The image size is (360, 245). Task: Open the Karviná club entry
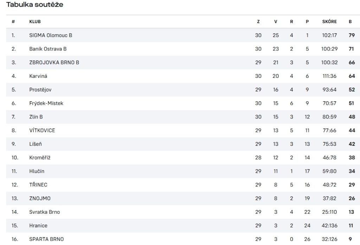pyautogui.click(x=38, y=76)
